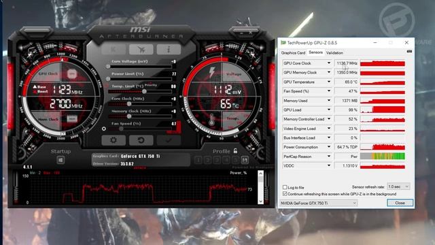Viewport: 435px width, 245px height.
Task: Click the monitoring graph scroll-up arrow
Action: [x=260, y=174]
